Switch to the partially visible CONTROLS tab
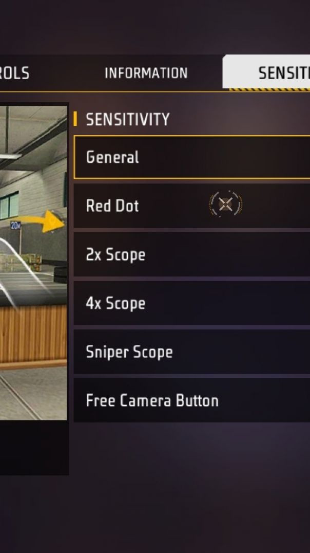310x553 pixels. (14, 73)
